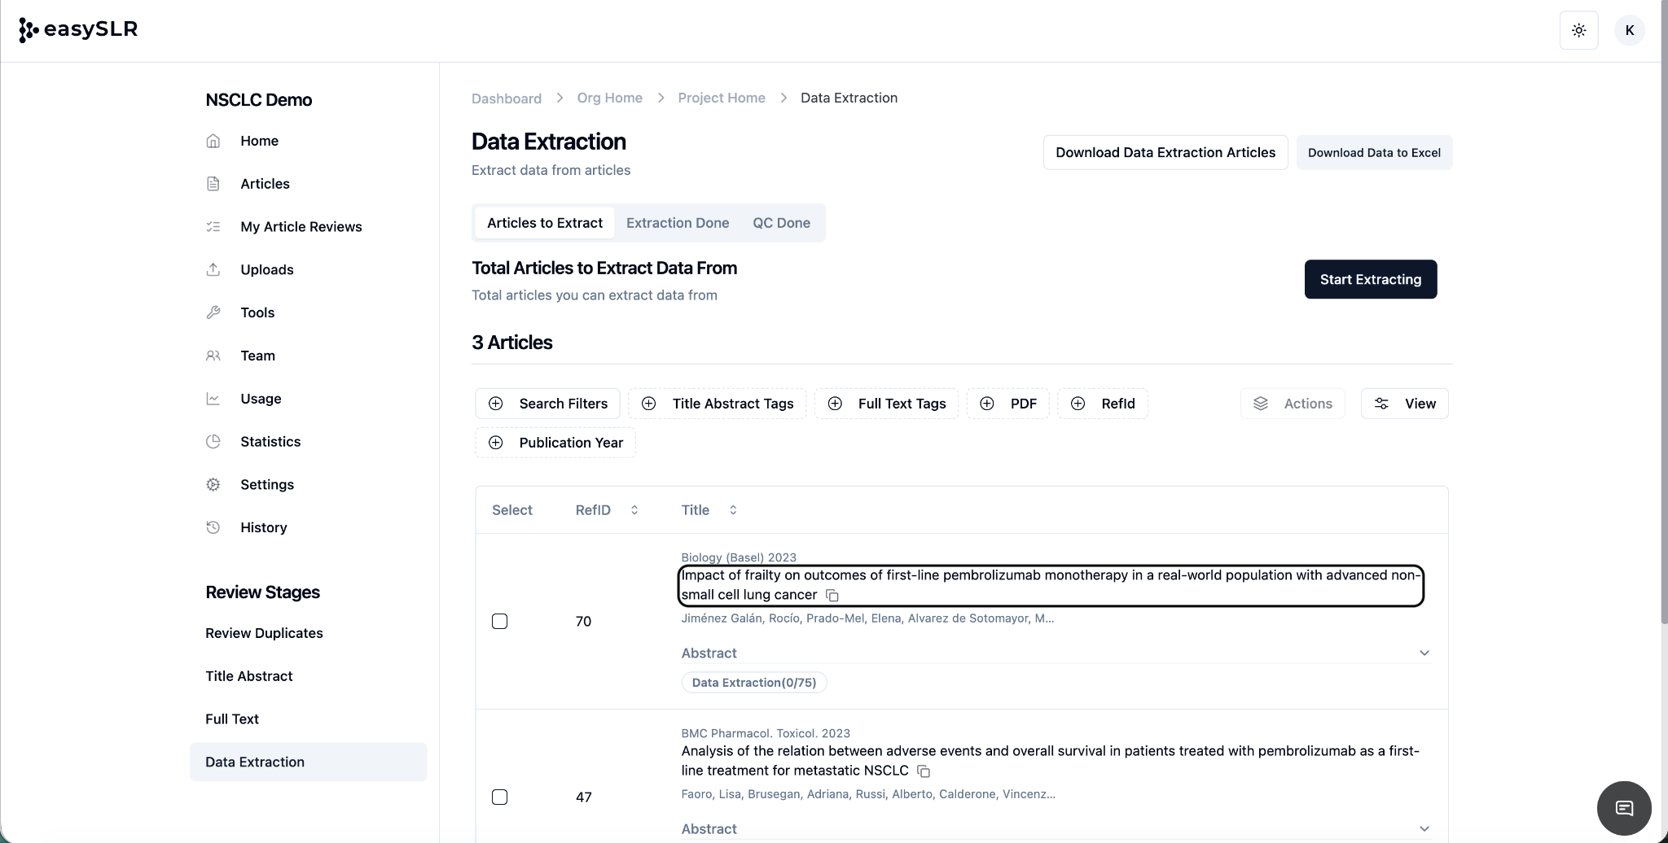Switch to the Extraction Done tab

[677, 223]
